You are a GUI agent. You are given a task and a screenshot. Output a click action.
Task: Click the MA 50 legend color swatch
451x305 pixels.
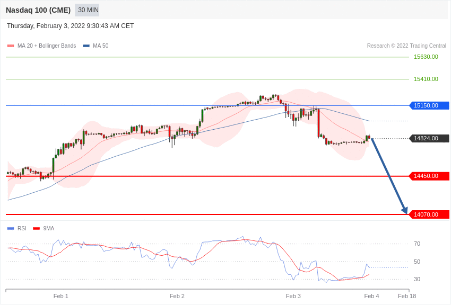[x=86, y=46]
